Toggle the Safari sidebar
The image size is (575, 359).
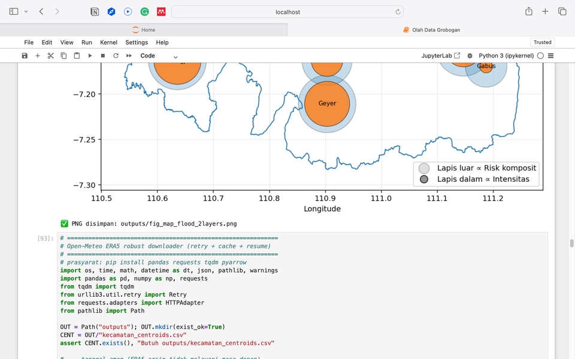[14, 11]
